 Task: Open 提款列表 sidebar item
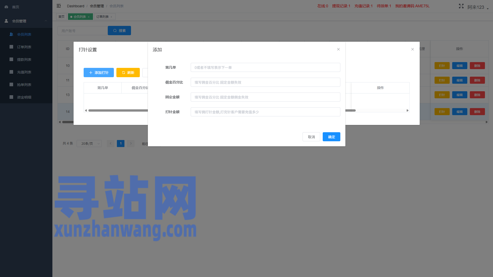[24, 60]
